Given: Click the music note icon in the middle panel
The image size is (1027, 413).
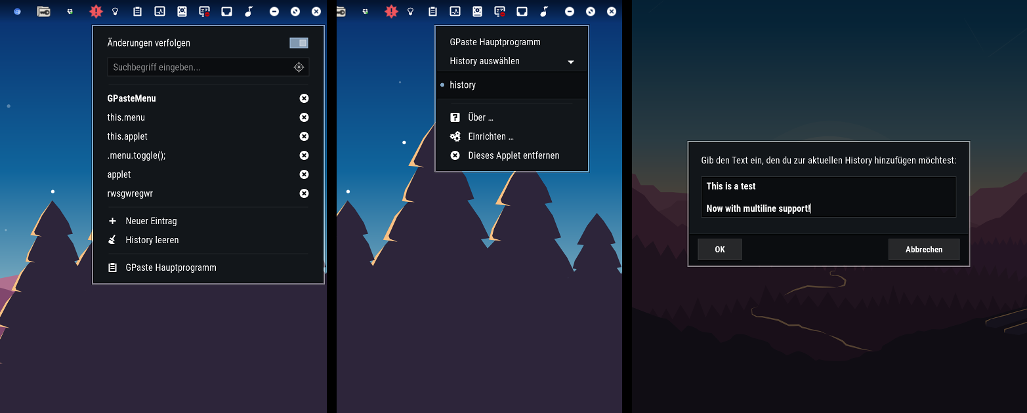Looking at the screenshot, I should coord(544,11).
